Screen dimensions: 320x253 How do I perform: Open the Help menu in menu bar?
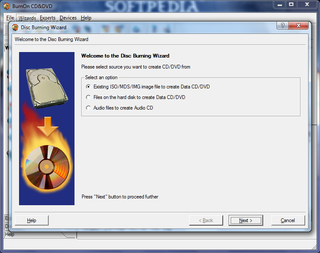pos(86,18)
